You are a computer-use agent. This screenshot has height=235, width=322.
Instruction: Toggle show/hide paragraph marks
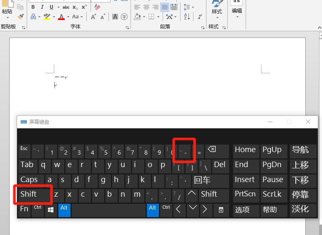[x=200, y=17]
